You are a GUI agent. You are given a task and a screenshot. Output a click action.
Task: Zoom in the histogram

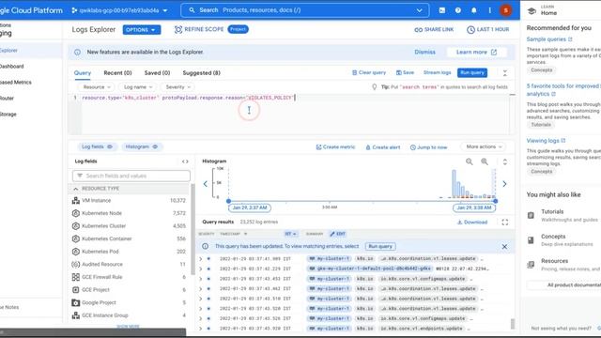coord(485,161)
